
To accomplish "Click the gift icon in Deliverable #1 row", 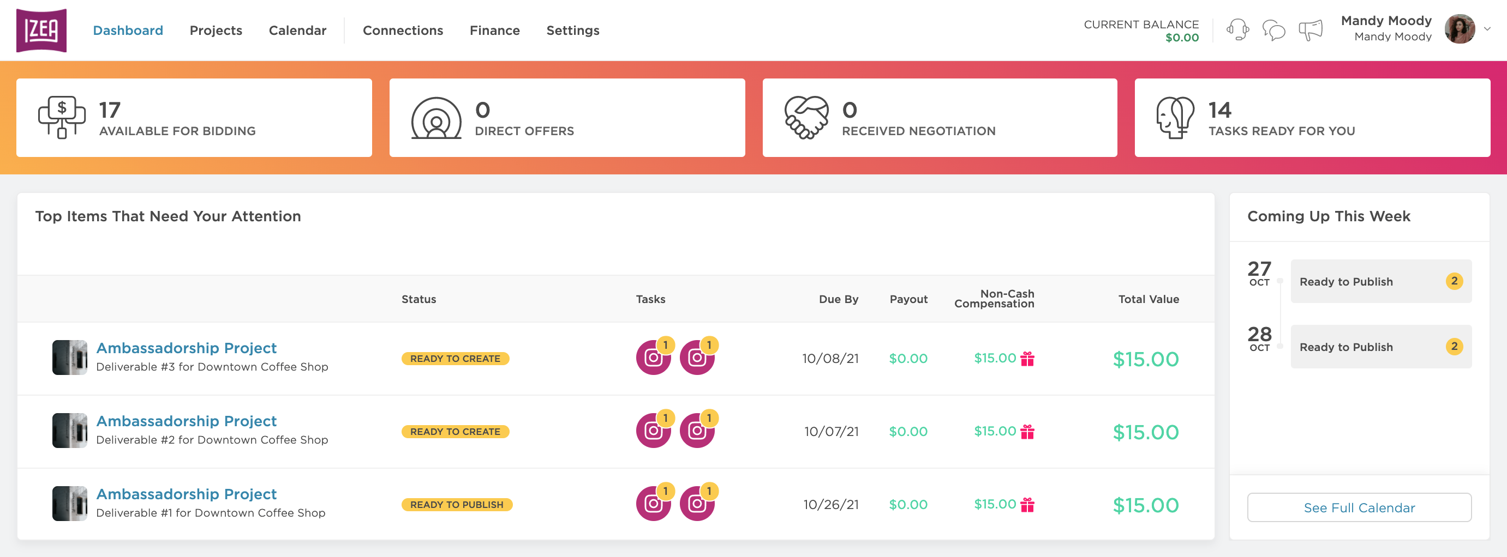I will coord(1027,504).
